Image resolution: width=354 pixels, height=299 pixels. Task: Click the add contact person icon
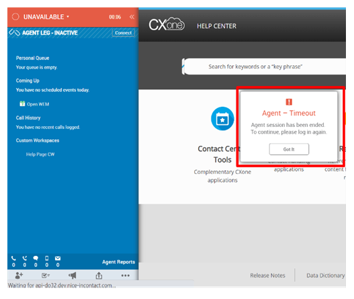(19, 275)
